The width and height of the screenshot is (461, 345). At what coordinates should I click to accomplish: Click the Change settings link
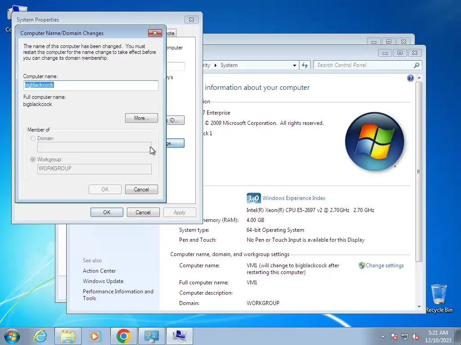click(x=384, y=265)
